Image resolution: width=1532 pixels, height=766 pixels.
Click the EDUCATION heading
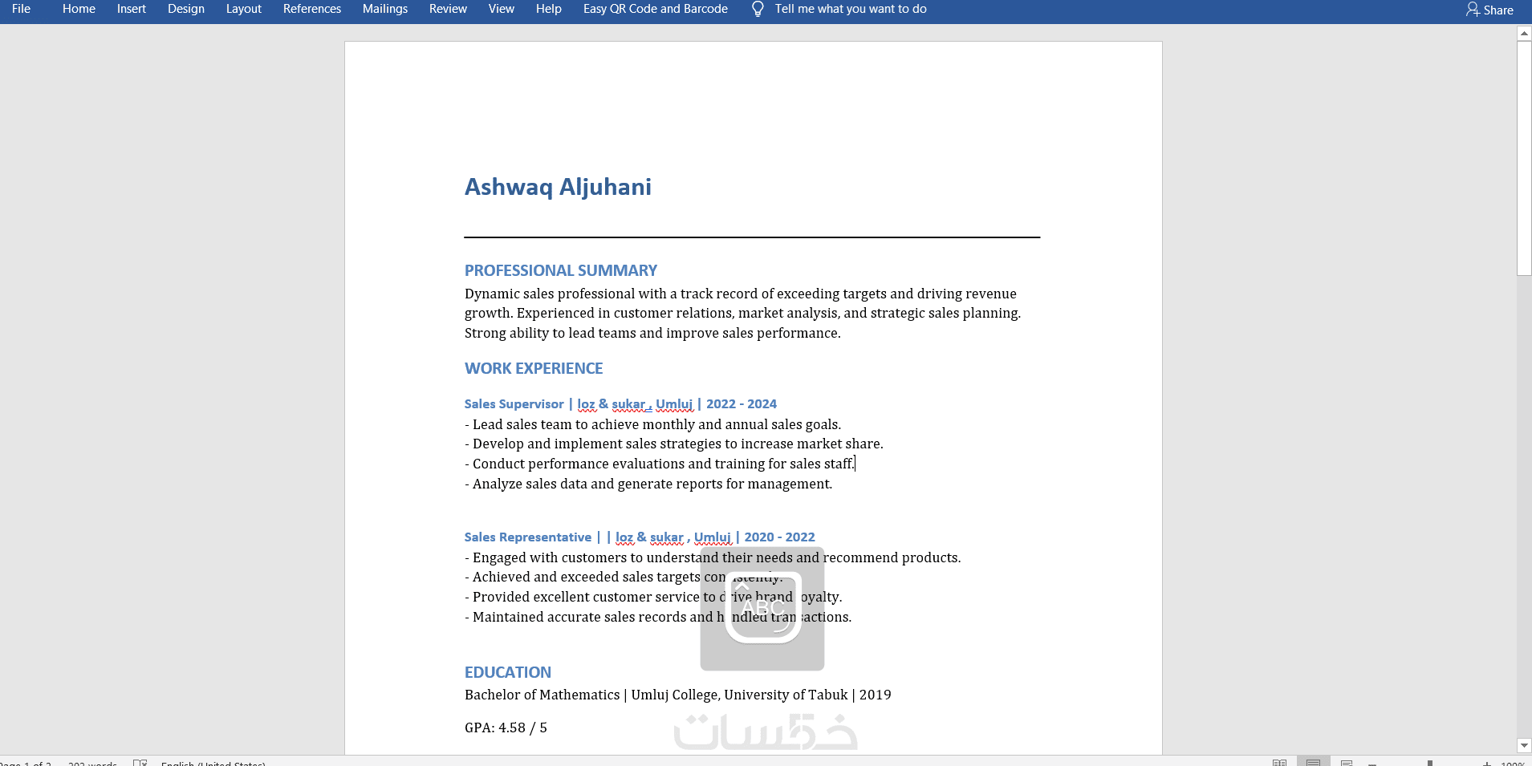pyautogui.click(x=508, y=673)
